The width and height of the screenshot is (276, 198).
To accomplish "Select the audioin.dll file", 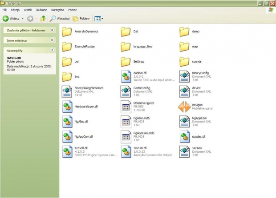I will click(126, 77).
